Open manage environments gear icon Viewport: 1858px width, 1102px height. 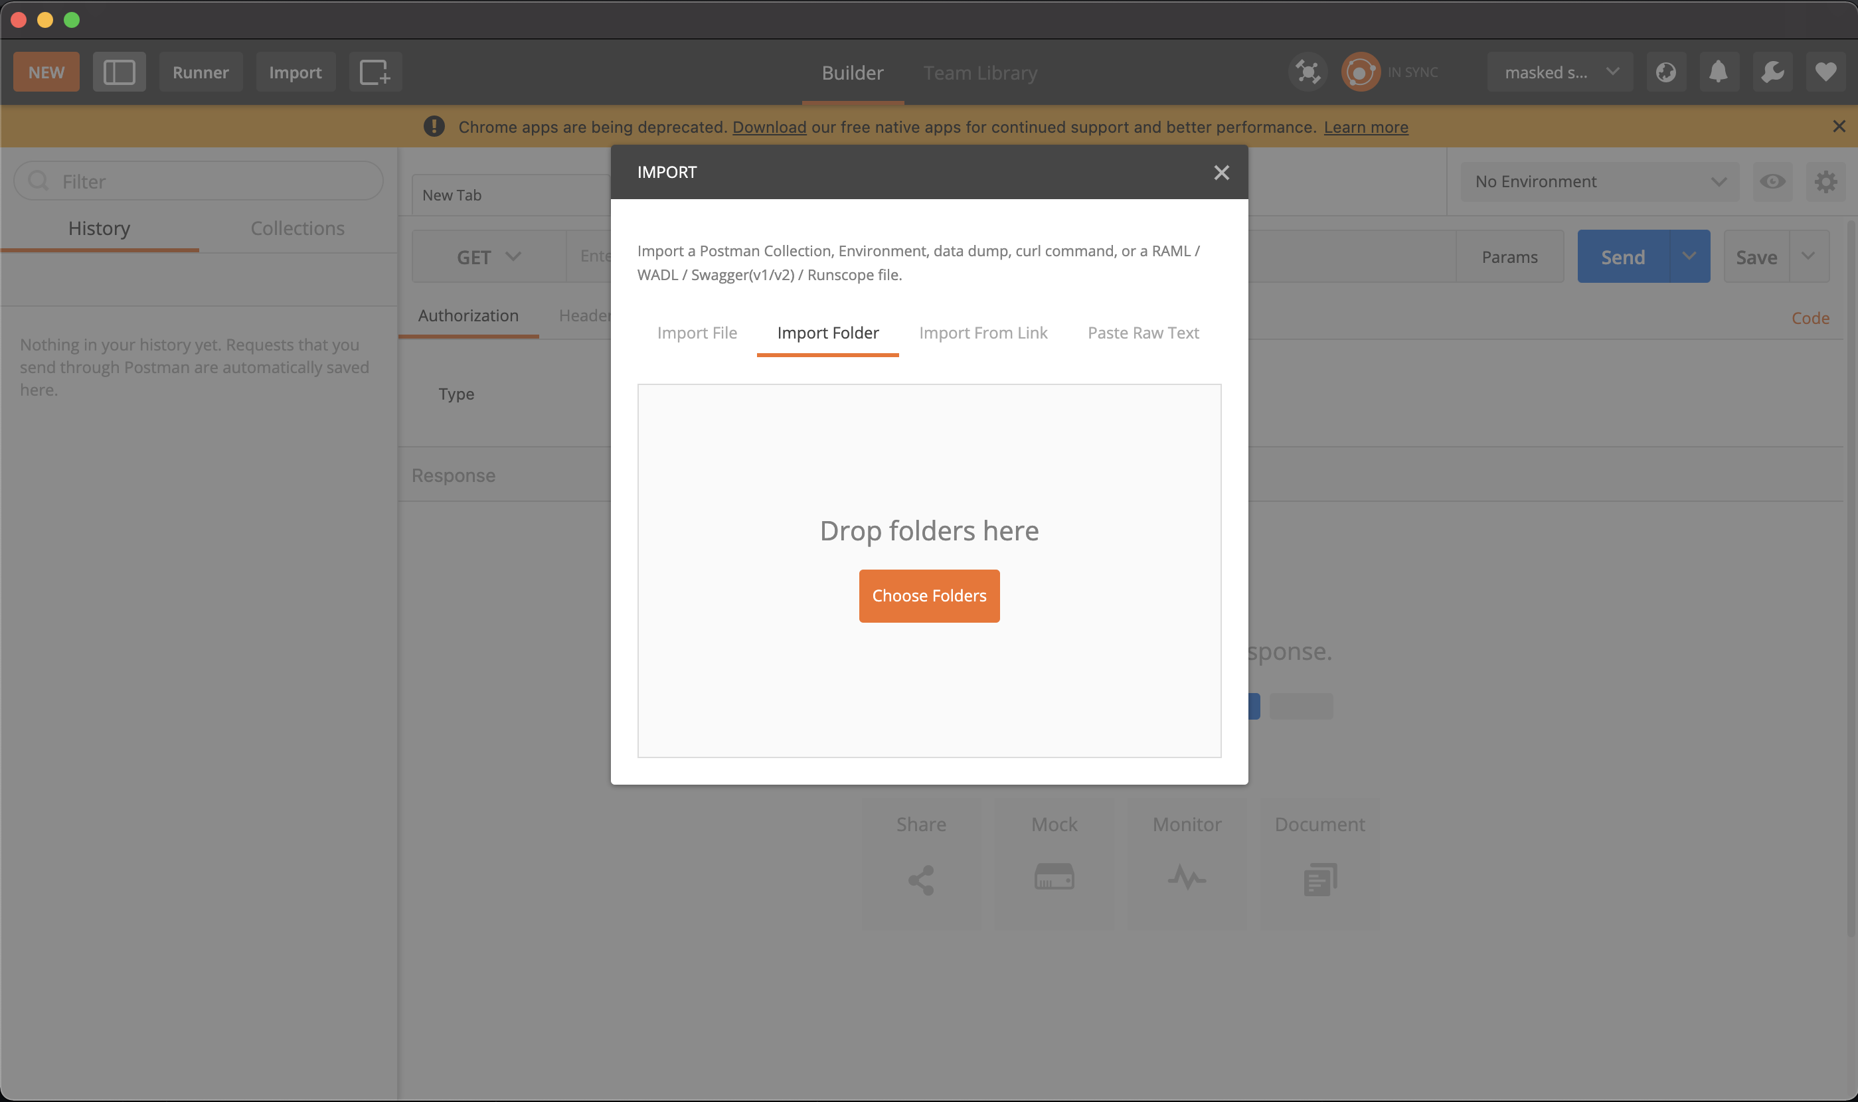point(1825,182)
